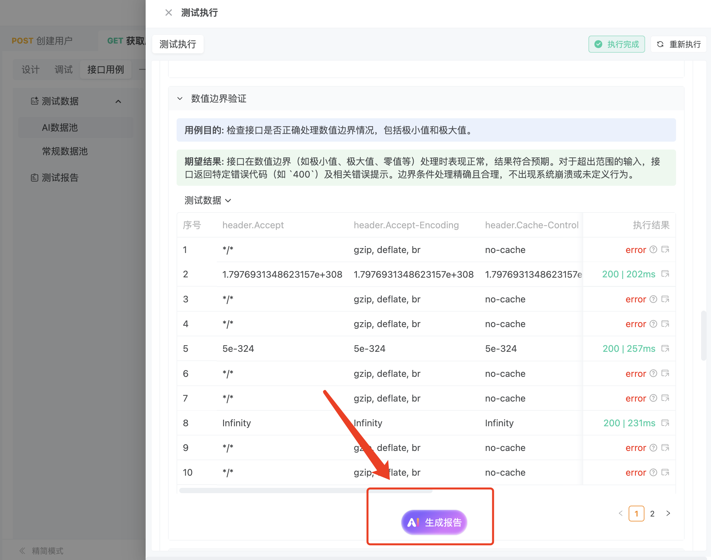This screenshot has height=560, width=711.
Task: Open detail icon for row 10 result
Action: [665, 472]
